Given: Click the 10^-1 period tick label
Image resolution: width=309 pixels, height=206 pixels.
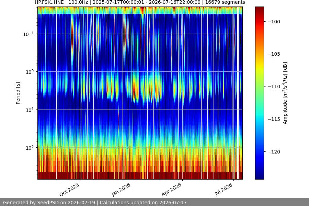Looking at the screenshot, I should (28, 34).
